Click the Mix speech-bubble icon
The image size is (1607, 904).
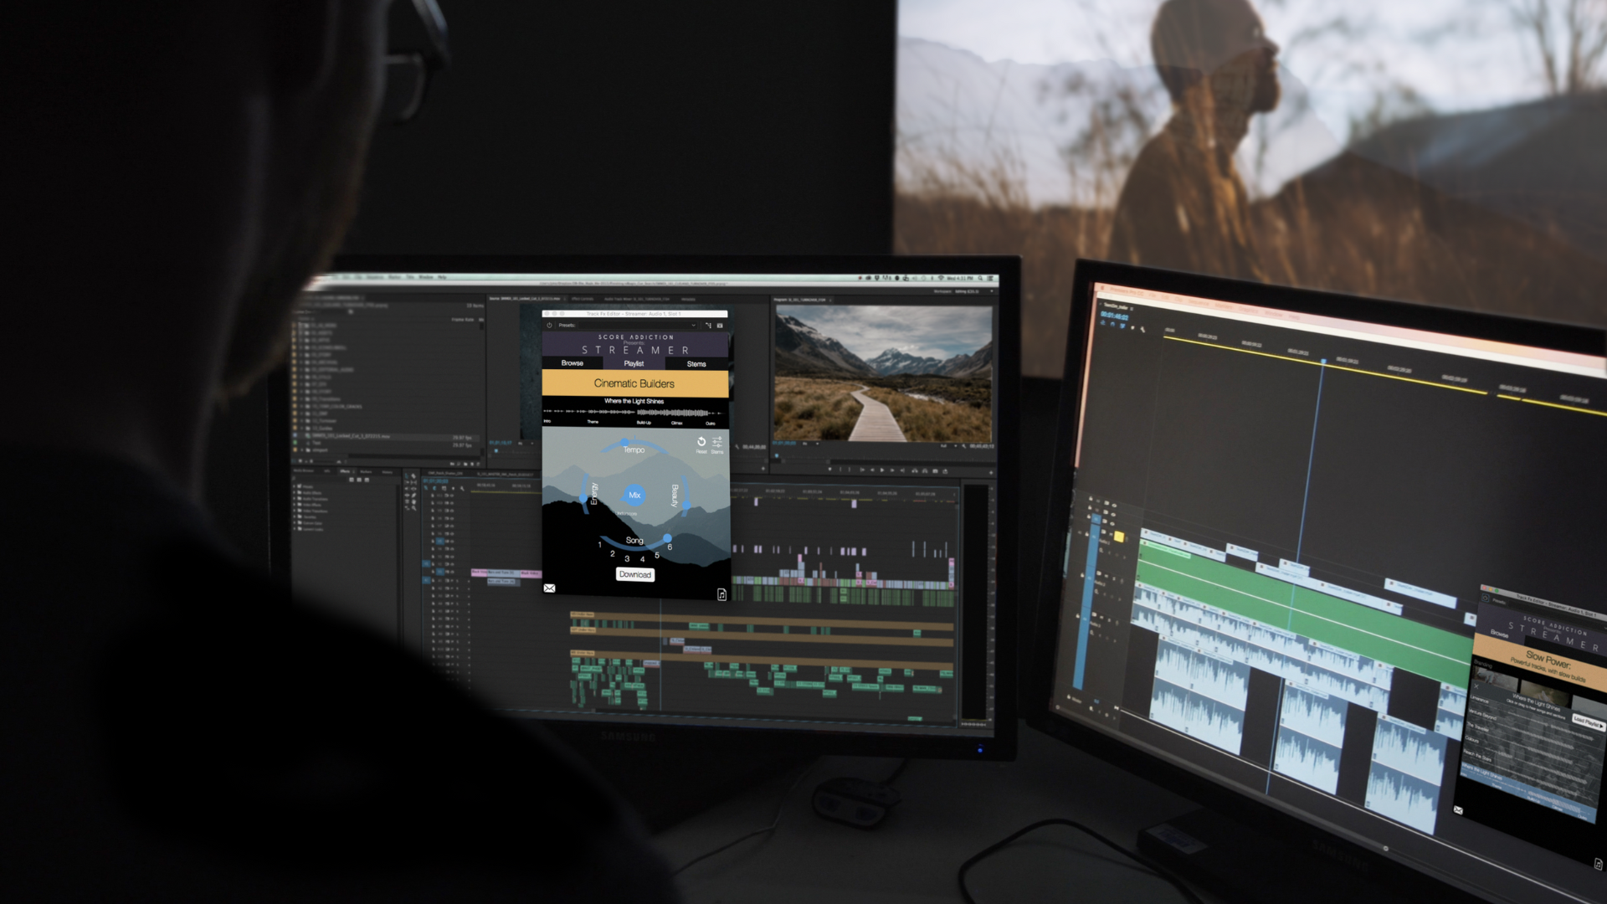634,495
